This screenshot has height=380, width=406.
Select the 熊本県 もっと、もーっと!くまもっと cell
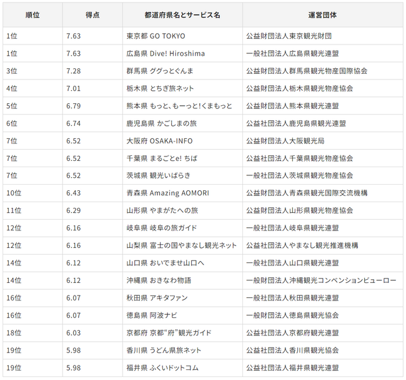click(179, 106)
